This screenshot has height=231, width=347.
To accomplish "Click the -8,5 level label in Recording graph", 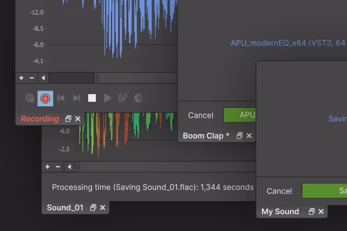I will coord(38,28).
